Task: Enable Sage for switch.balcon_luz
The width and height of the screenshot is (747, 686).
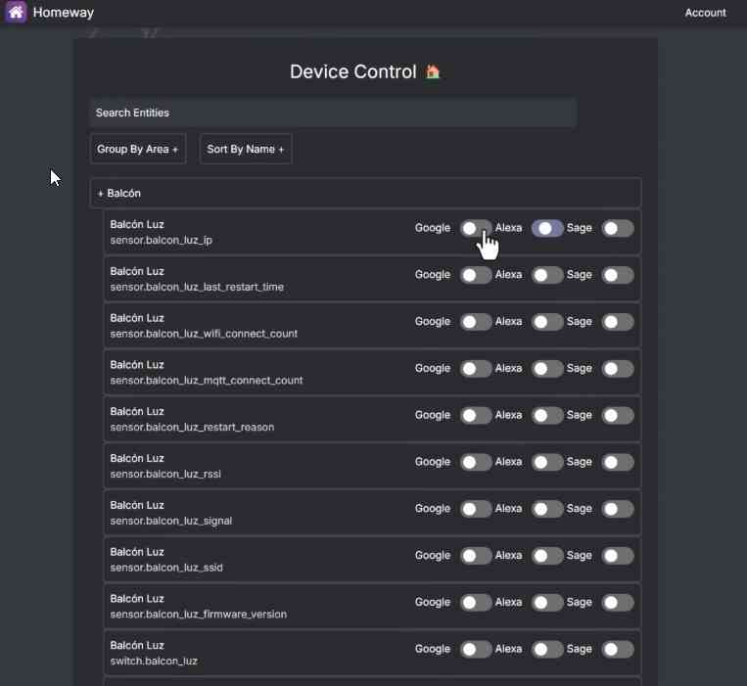Action: (x=618, y=649)
